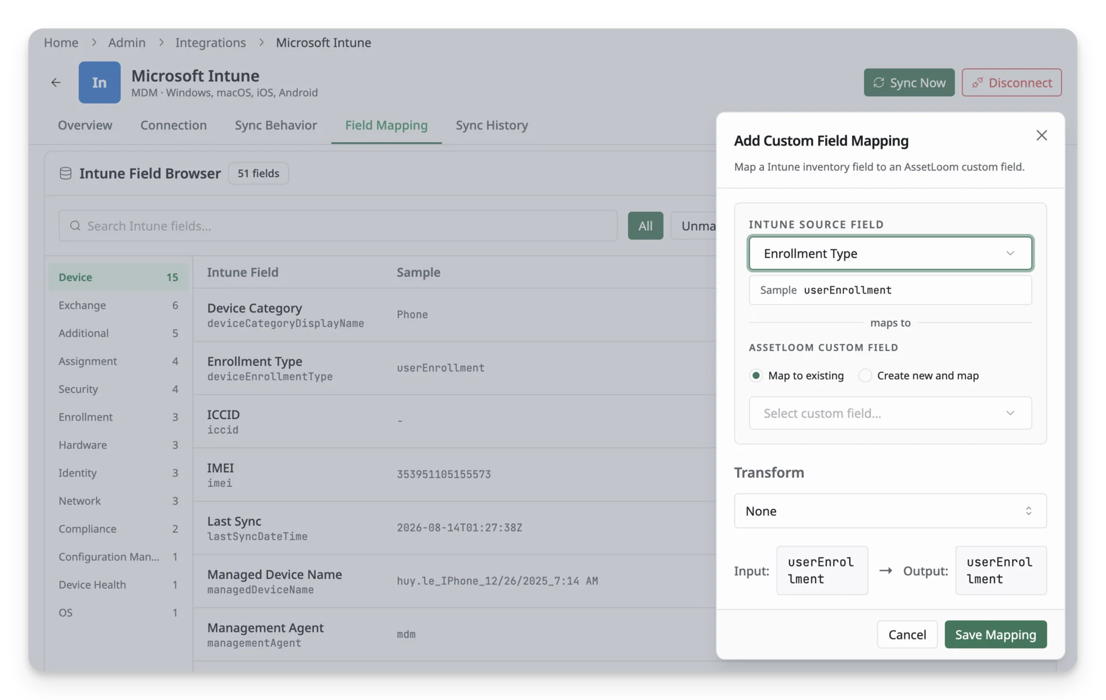Select the Enrollment category
Viewport: 1106px width, 700px height.
[x=118, y=417]
